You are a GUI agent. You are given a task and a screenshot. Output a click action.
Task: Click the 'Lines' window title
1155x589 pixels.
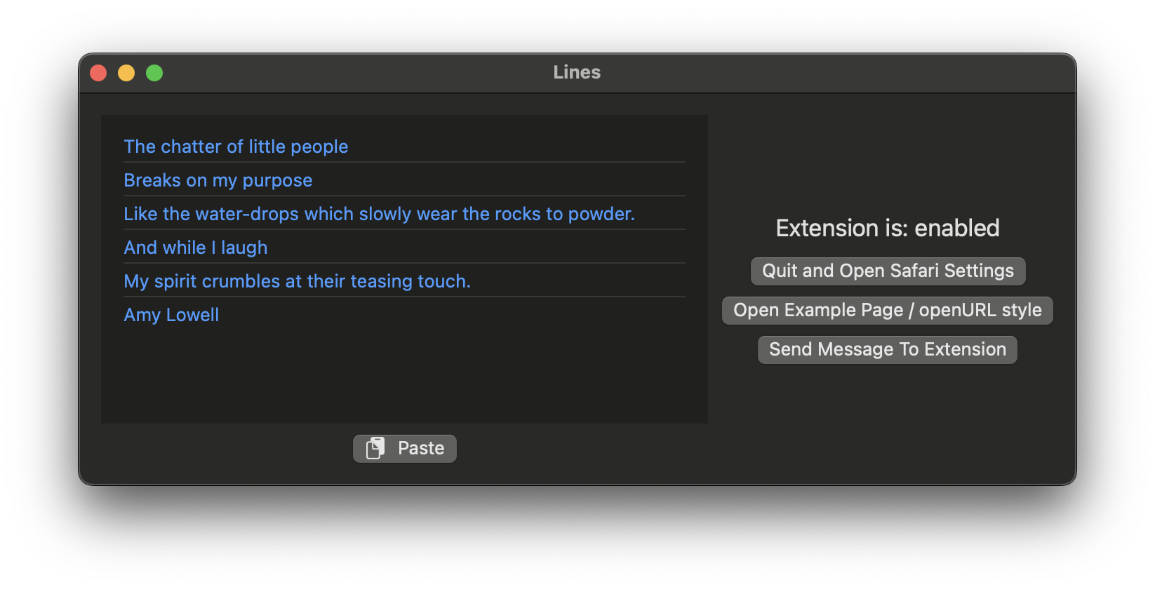[577, 72]
